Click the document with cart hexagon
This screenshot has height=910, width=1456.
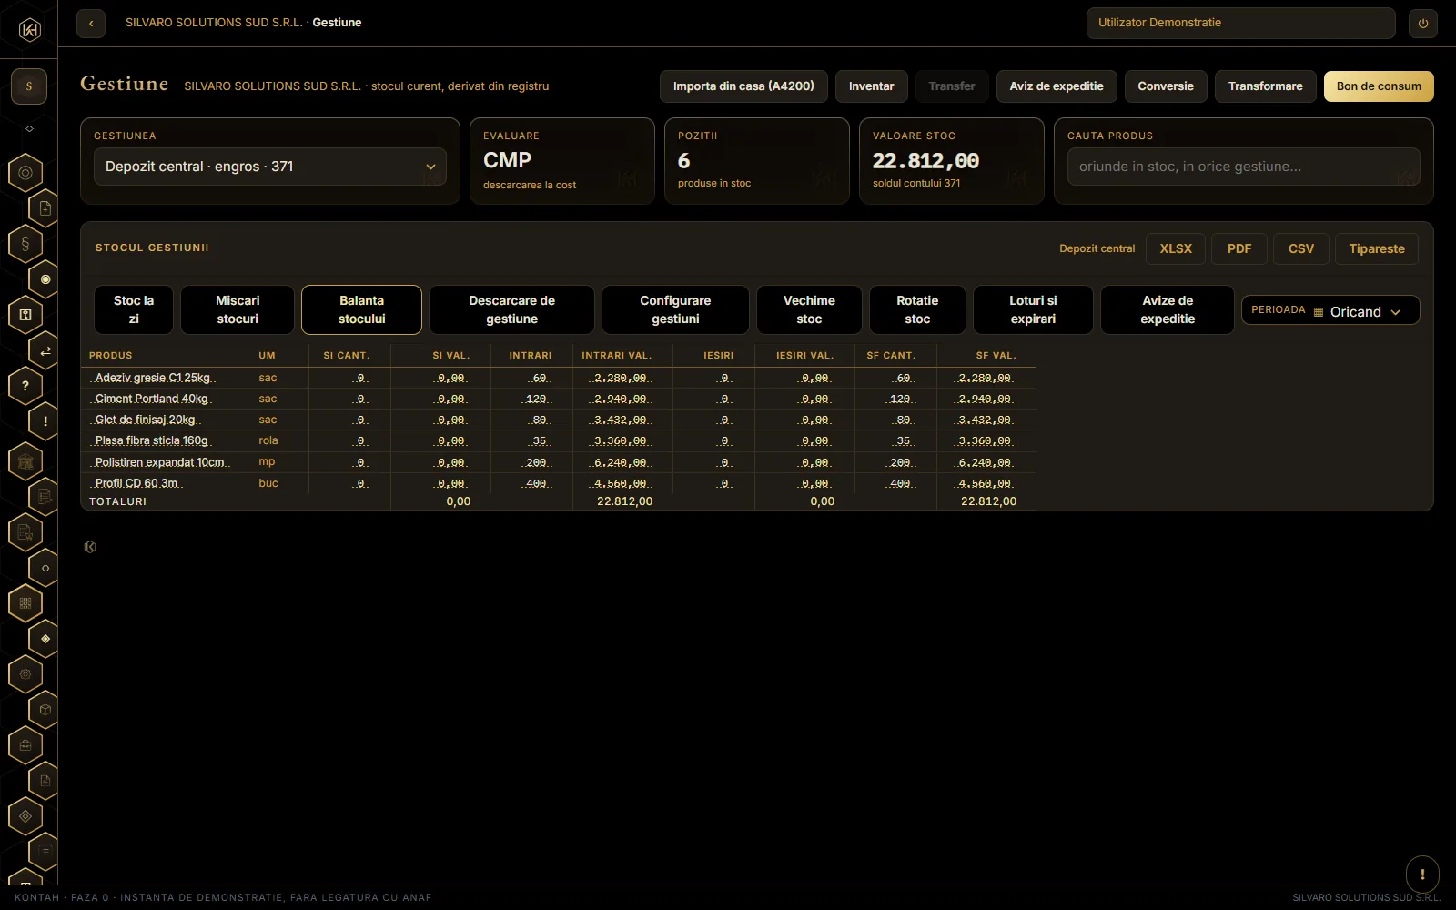pyautogui.click(x=25, y=532)
